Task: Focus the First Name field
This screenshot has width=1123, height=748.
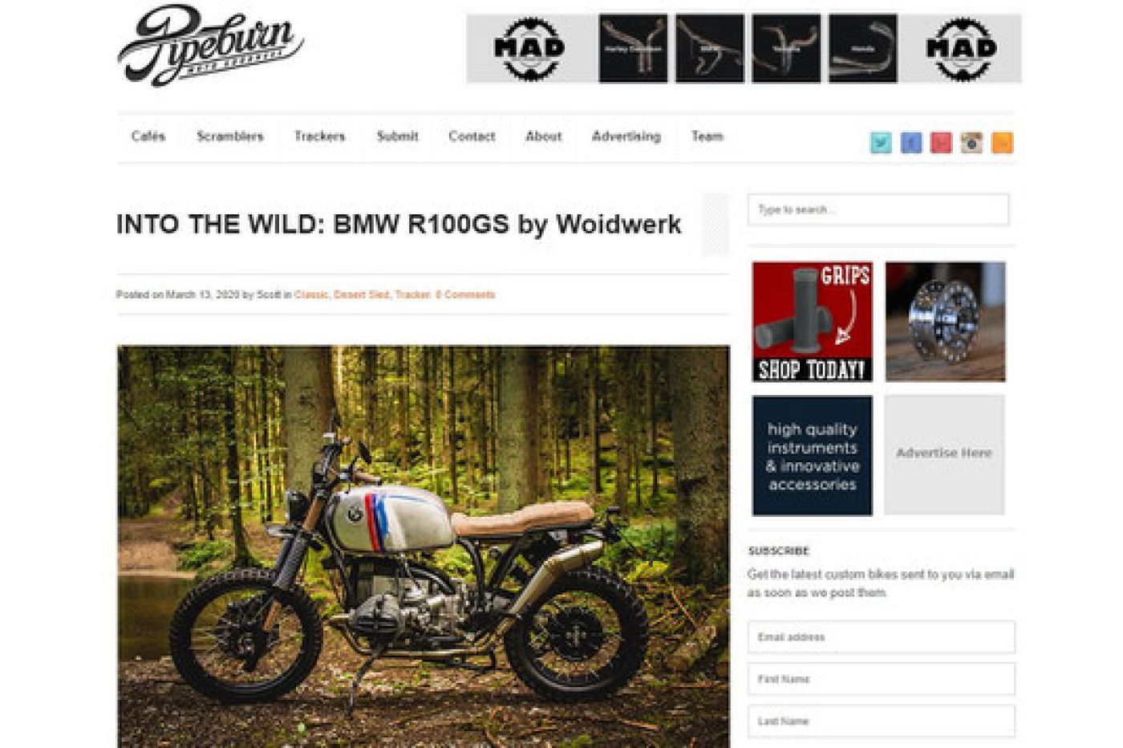Action: (881, 679)
